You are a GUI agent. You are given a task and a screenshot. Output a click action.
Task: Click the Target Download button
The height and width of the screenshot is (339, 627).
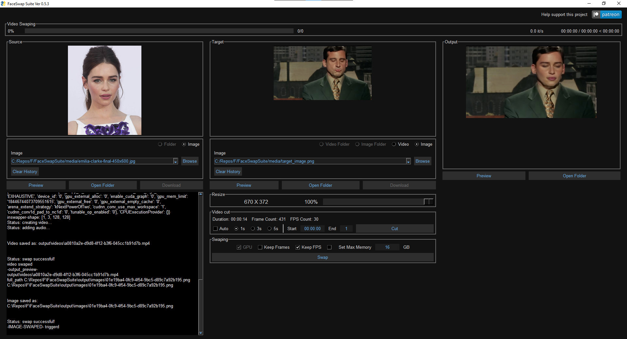399,185
